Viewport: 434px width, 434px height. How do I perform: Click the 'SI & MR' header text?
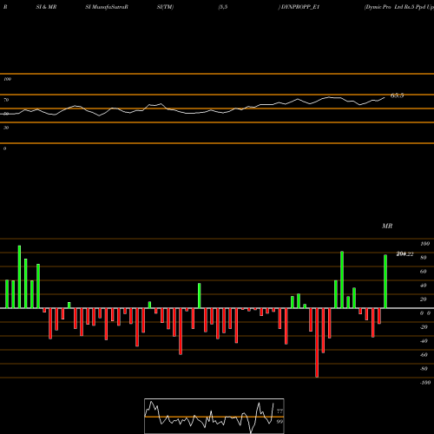46,7
